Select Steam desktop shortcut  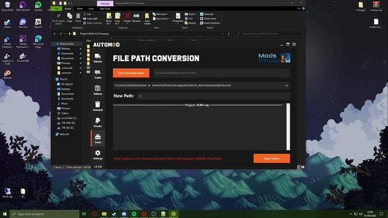click(7, 23)
